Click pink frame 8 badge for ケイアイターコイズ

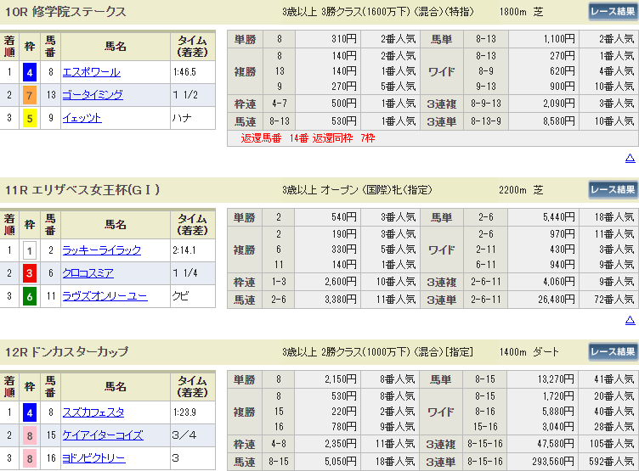coord(30,435)
